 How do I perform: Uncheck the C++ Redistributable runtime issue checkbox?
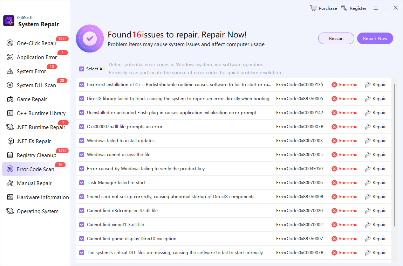click(82, 85)
